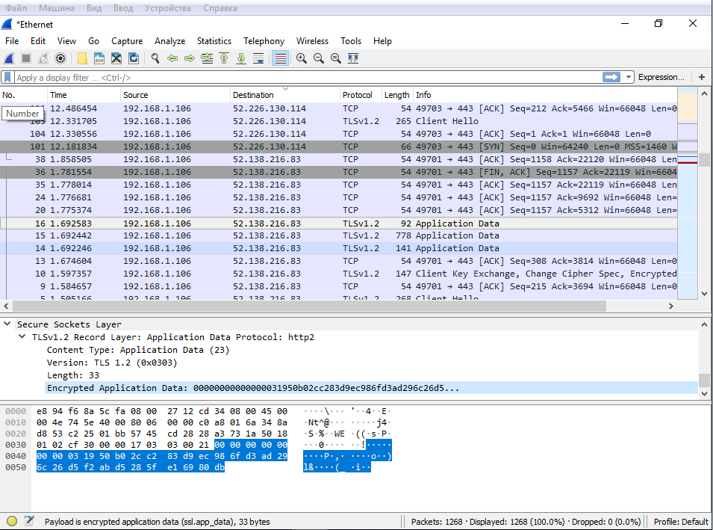Toggle auto-scroll during live capture
The height and width of the screenshot is (530, 713).
[259, 58]
